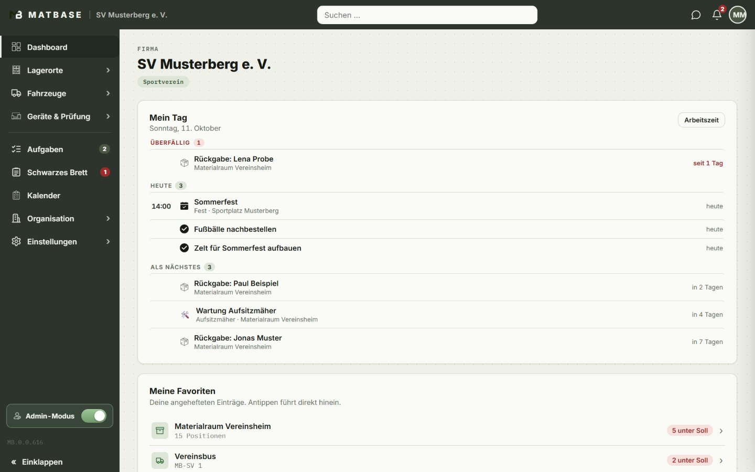Click the 'in 7 Tagen' due label
This screenshot has height=472, width=755.
click(x=707, y=342)
